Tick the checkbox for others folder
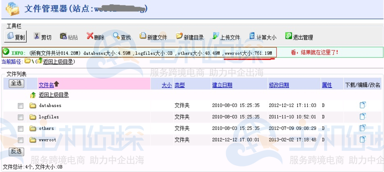This screenshot has height=172, width=384. tap(20, 129)
